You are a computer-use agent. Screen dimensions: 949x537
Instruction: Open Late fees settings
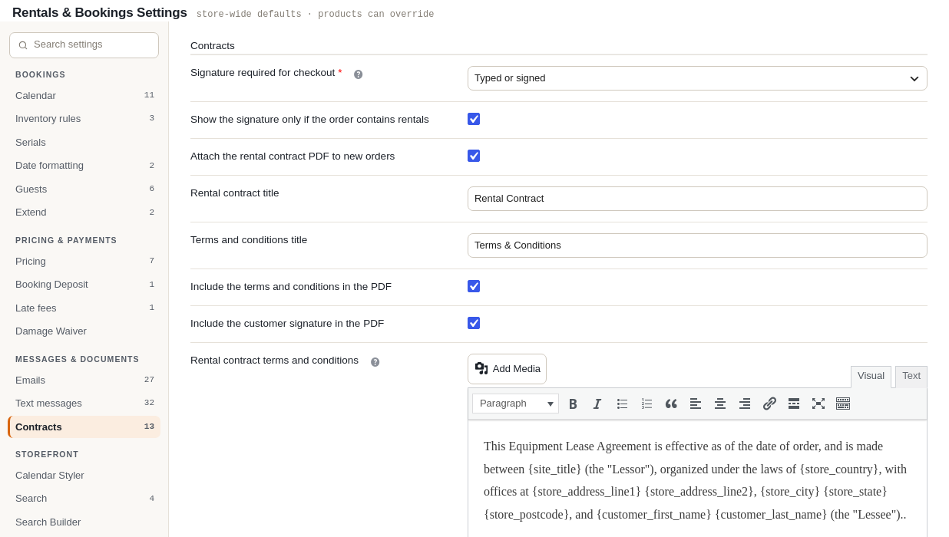84,308
